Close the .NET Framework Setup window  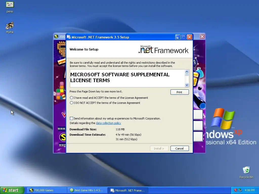(x=189, y=37)
